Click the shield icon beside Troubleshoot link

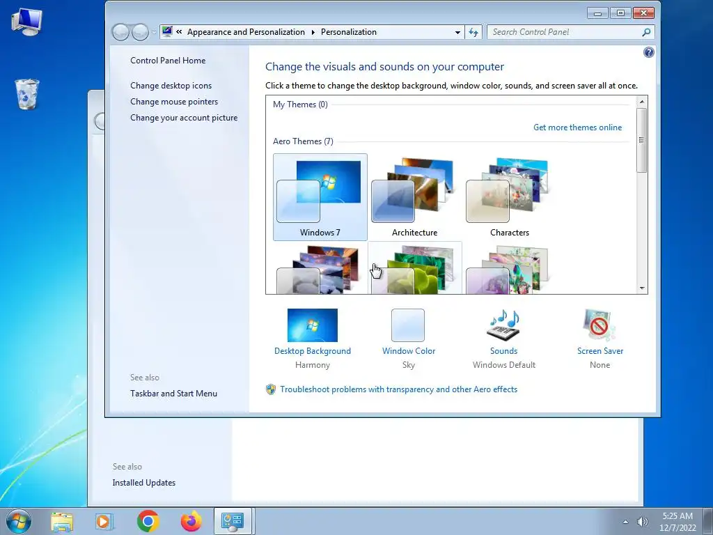point(271,389)
